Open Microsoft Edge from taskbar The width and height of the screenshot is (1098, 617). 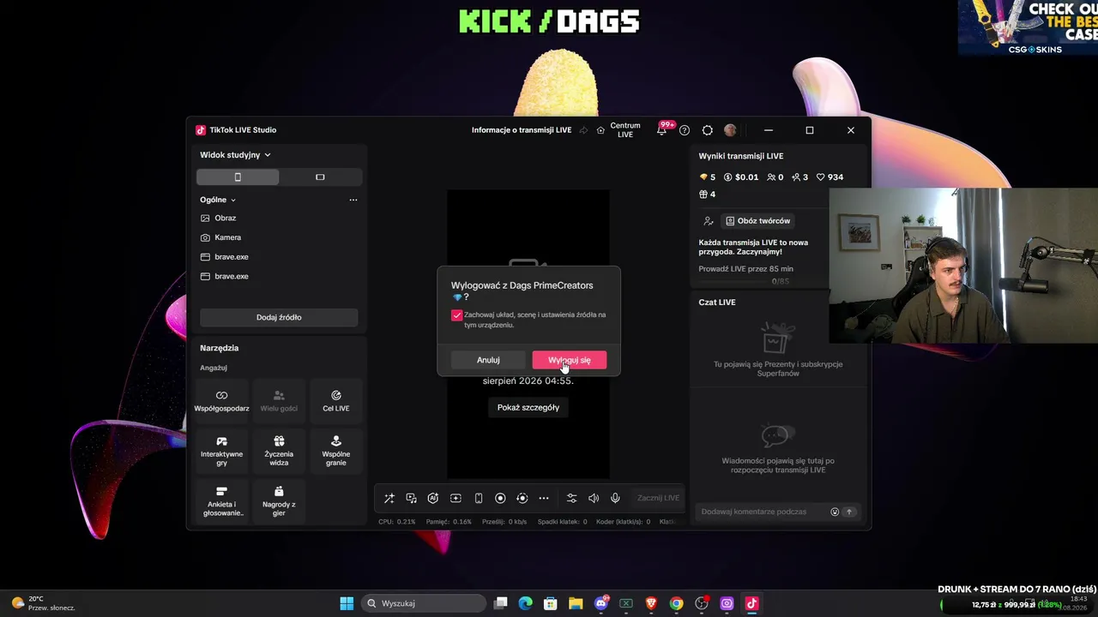pyautogui.click(x=526, y=603)
